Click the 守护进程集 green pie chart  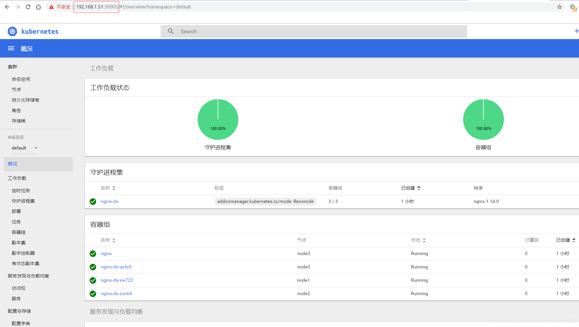tap(218, 120)
